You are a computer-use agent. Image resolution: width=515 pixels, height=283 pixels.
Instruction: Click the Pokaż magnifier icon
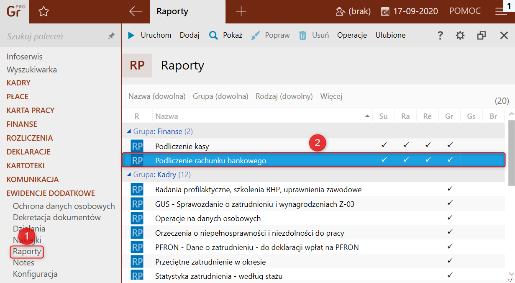213,36
